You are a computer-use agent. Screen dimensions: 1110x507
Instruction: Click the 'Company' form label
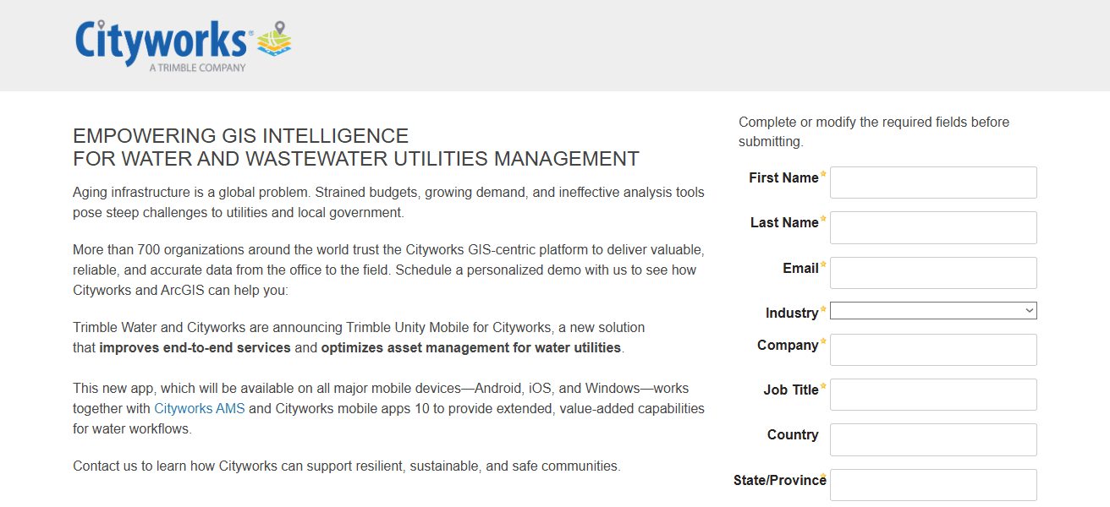[x=788, y=346]
